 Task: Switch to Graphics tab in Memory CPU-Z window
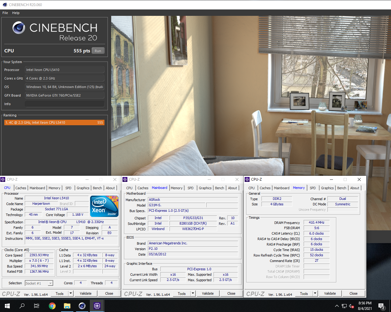[x=327, y=188]
